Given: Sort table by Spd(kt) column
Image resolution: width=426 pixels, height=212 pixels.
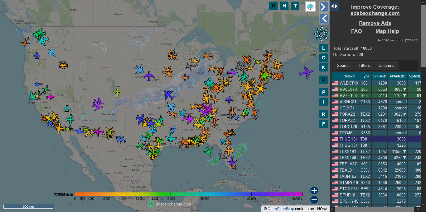Looking at the screenshot, I should click(x=414, y=76).
